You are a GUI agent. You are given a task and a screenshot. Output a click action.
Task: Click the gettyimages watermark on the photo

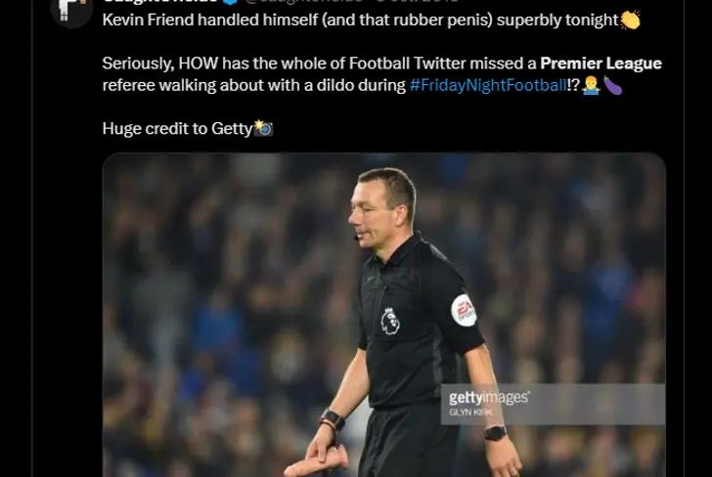coord(489,398)
